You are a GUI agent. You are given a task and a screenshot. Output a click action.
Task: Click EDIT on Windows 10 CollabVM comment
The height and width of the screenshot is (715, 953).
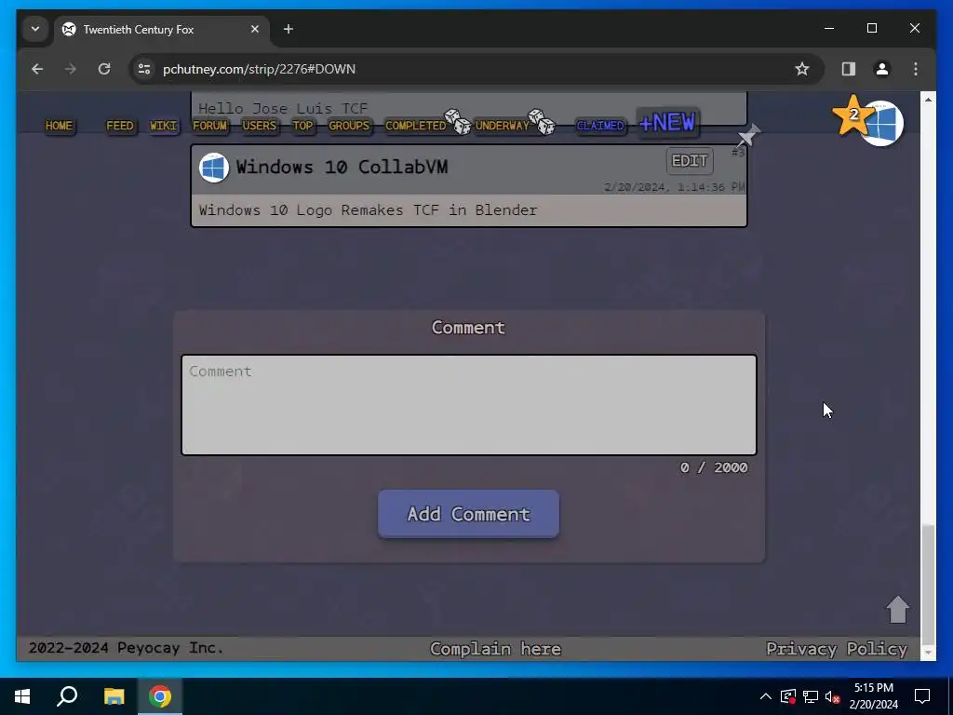pos(690,161)
